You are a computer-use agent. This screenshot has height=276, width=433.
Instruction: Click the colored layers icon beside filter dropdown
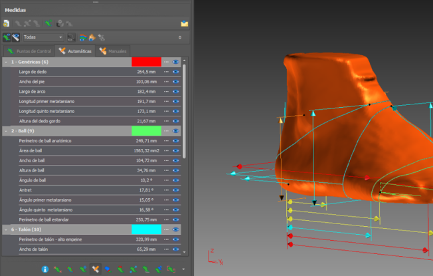tap(82, 37)
